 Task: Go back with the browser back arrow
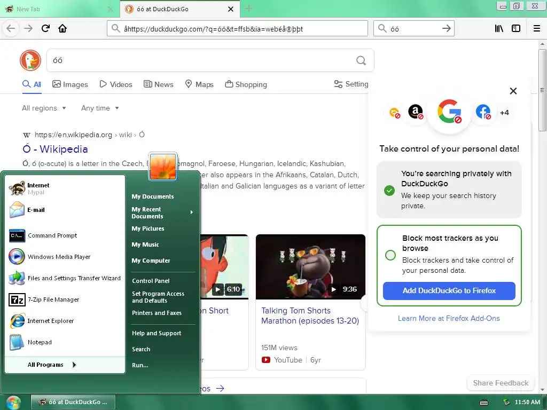coord(11,28)
